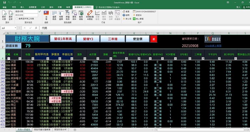Open the 收盤 column filter dropdown
Screen dimensions: 250x132
(x=32, y=59)
